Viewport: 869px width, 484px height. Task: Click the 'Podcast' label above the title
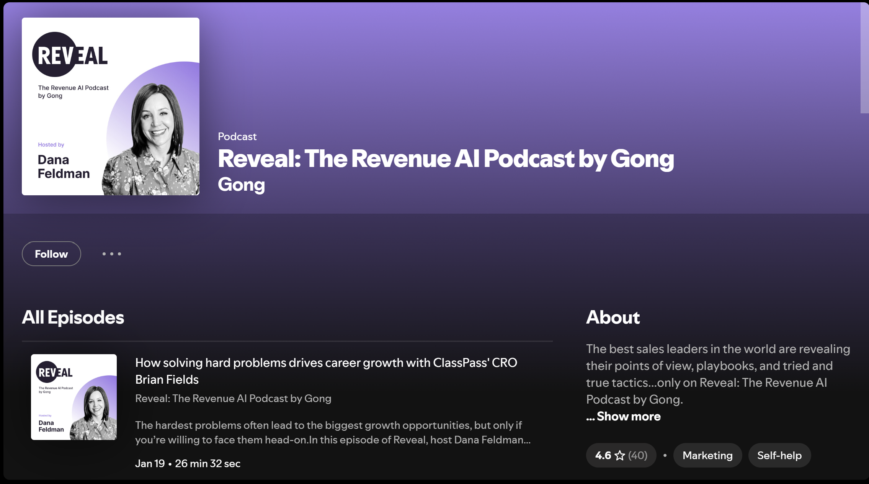tap(237, 137)
